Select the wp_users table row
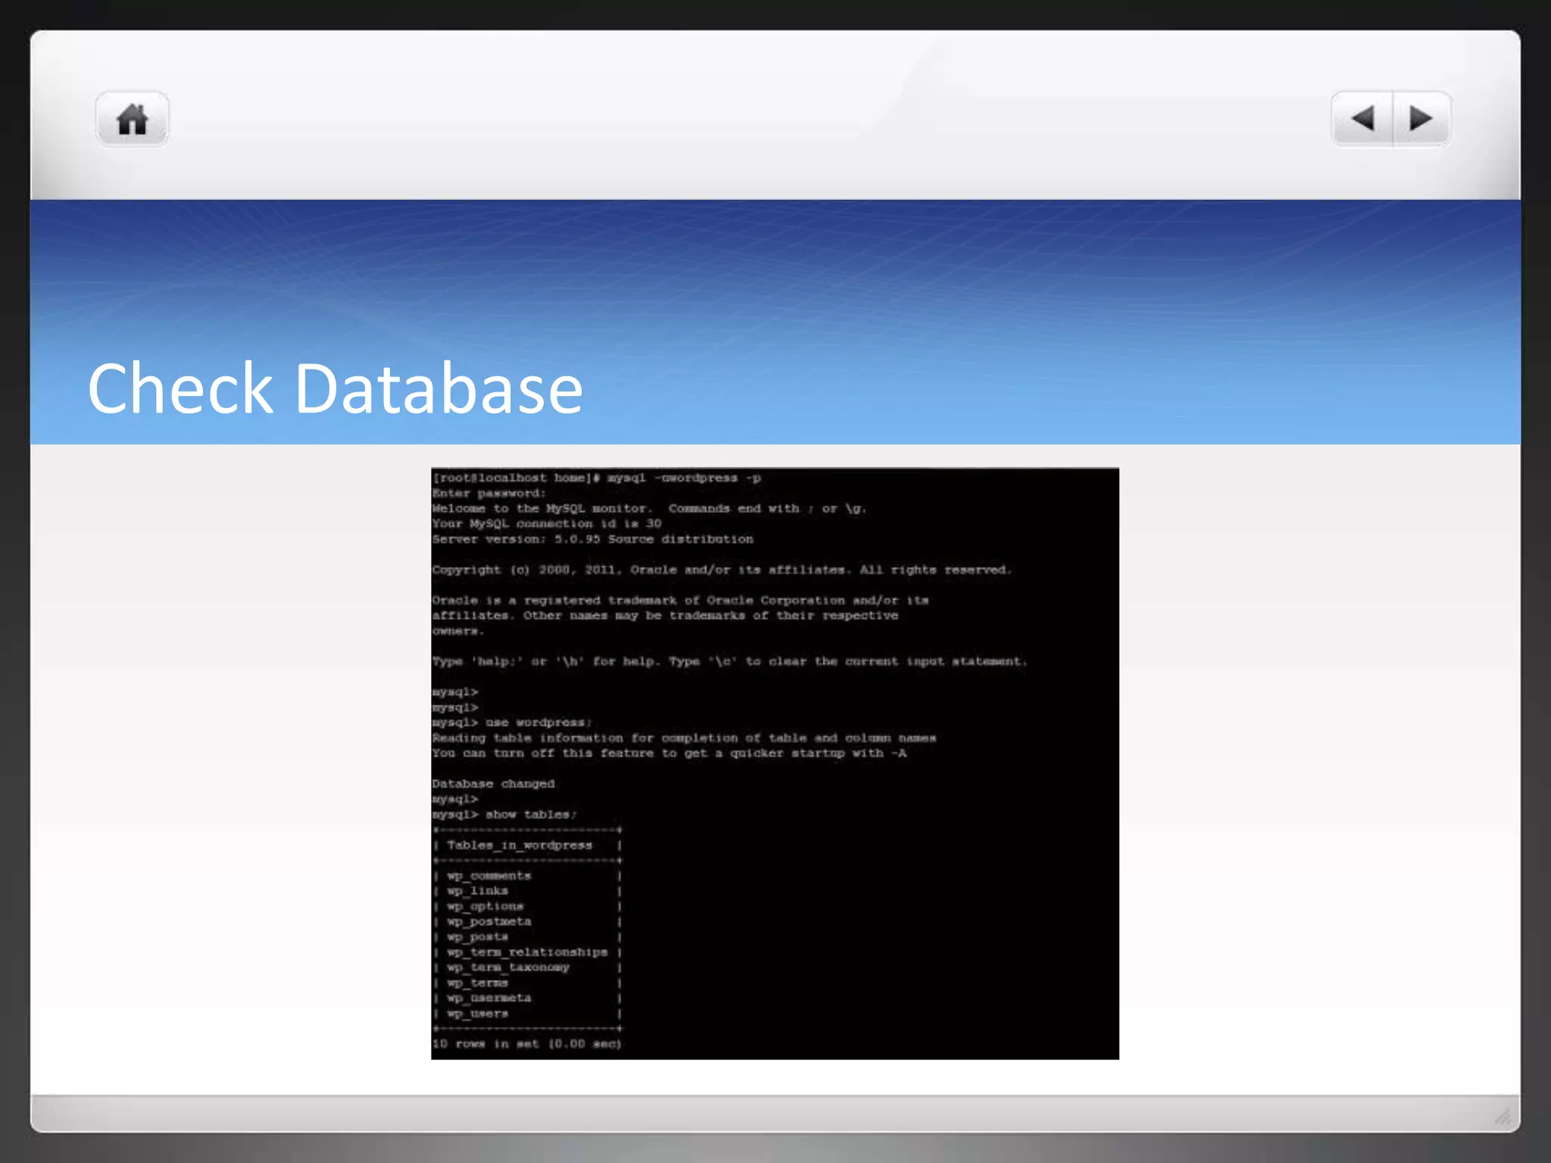1551x1163 pixels. (528, 1013)
